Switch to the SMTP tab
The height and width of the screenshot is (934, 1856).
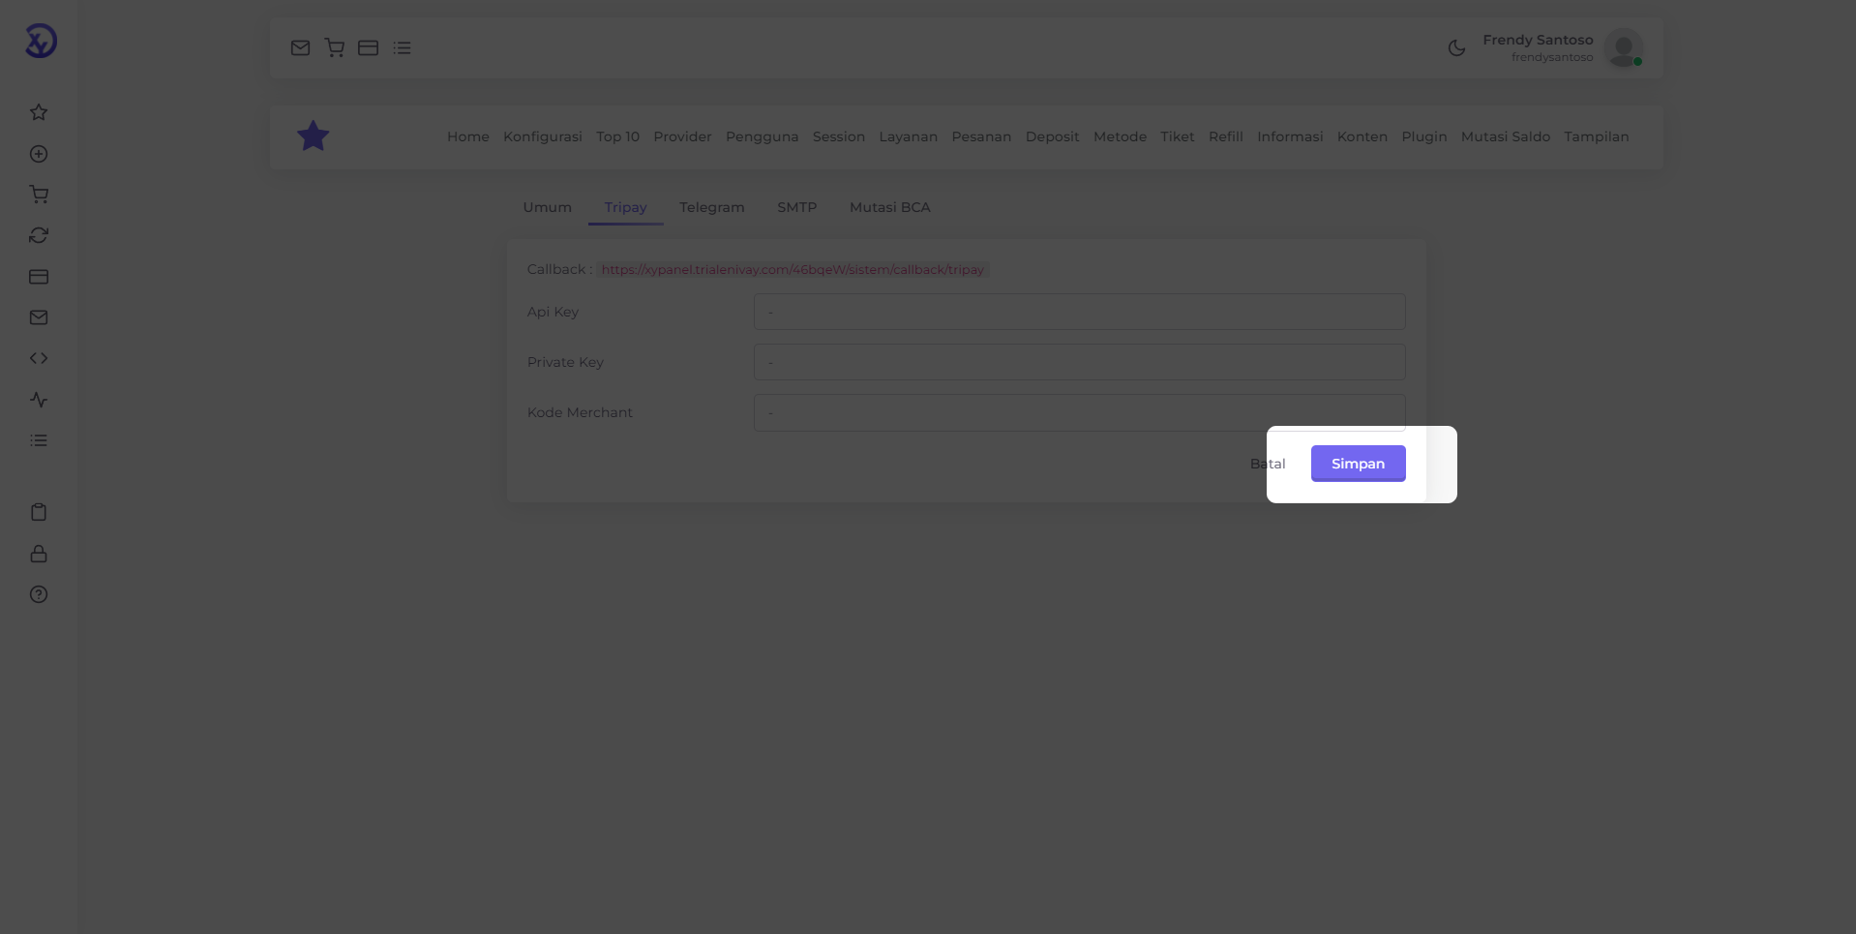(797, 207)
